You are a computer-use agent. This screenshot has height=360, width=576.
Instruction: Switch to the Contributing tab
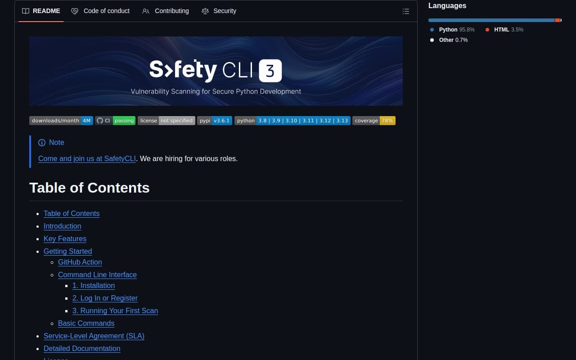pos(171,11)
